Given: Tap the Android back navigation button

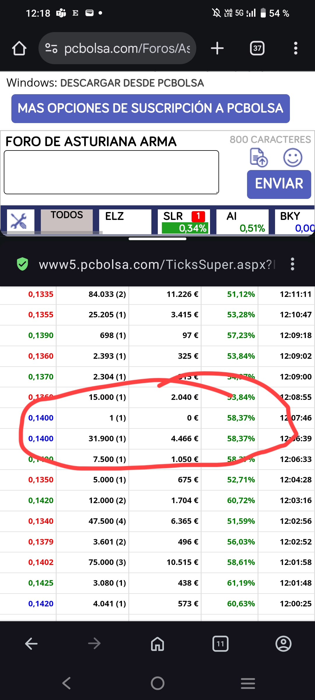Looking at the screenshot, I should (67, 683).
